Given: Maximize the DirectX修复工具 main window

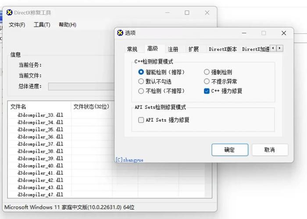Looking at the screenshot, I should pos(187,13).
